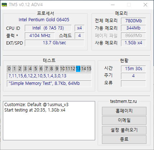This screenshot has height=150, width=154.
Task: Click the Start testing at 20:35 log line
Action: point(35,110)
